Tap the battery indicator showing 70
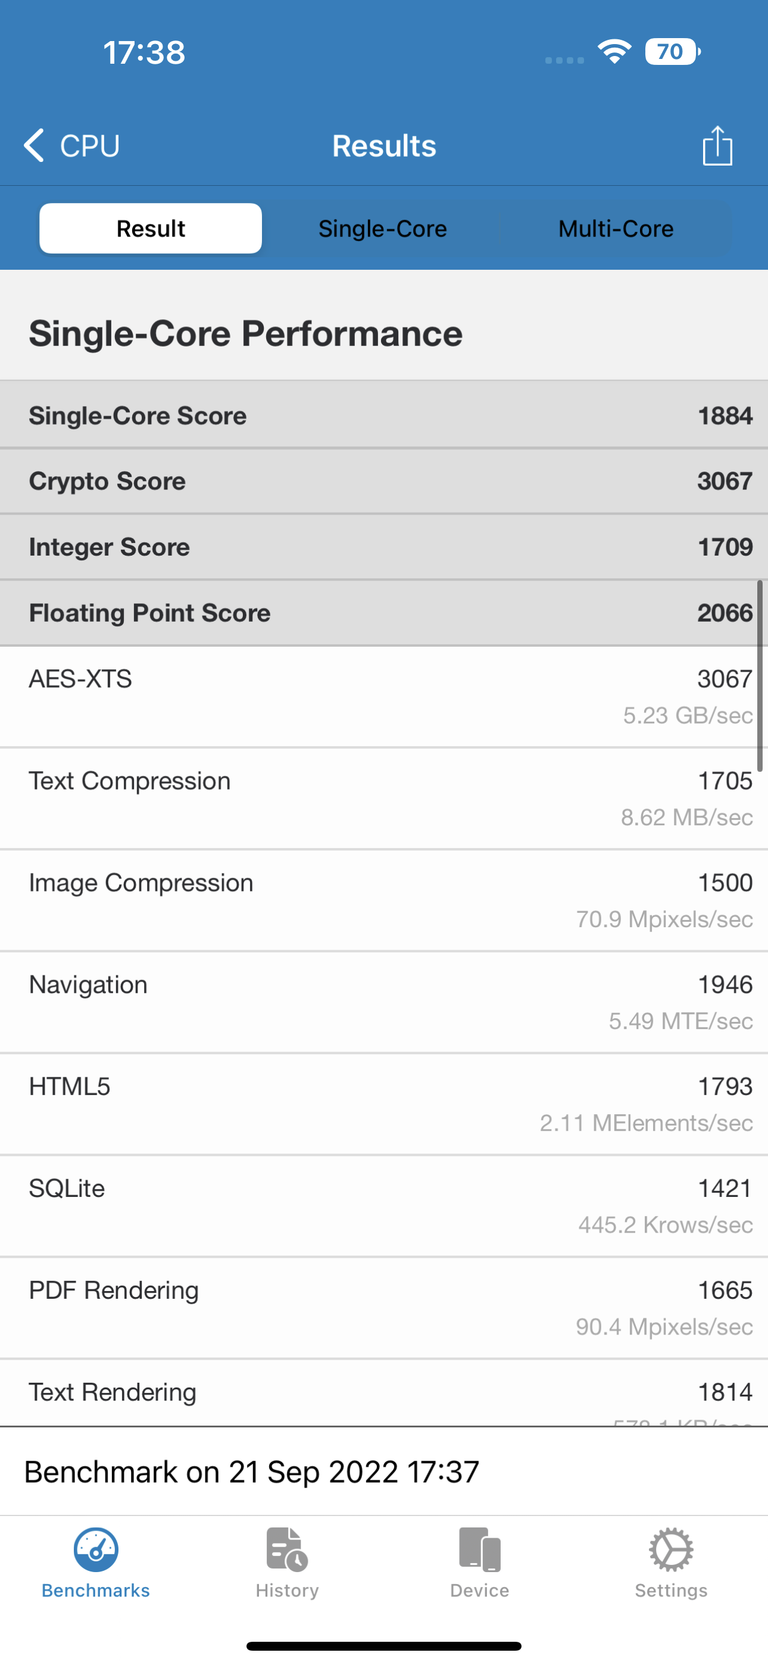The image size is (768, 1665). point(672,52)
